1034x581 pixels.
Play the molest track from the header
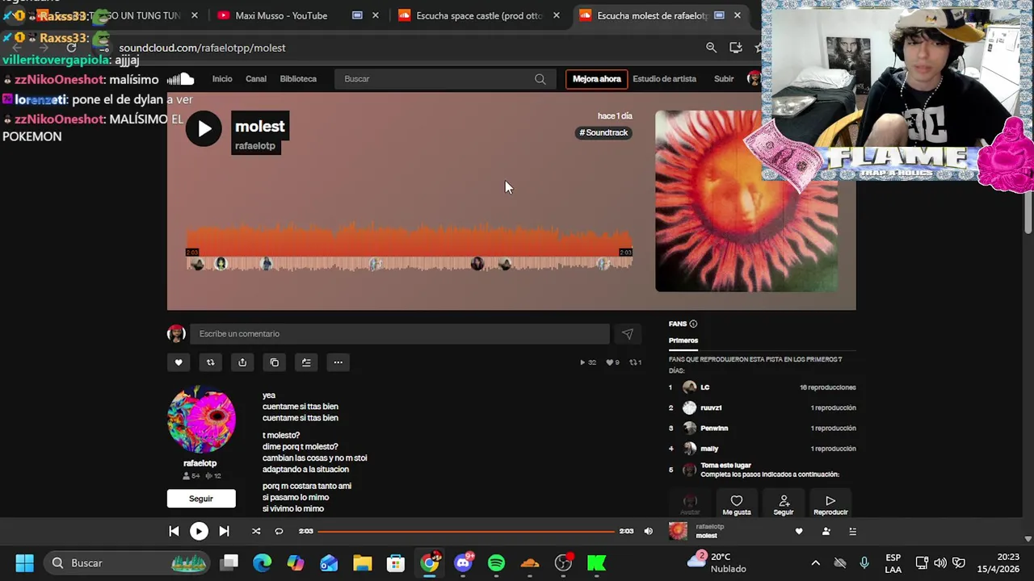click(204, 128)
